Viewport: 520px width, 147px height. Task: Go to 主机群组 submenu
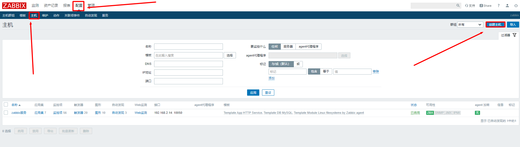pos(8,15)
